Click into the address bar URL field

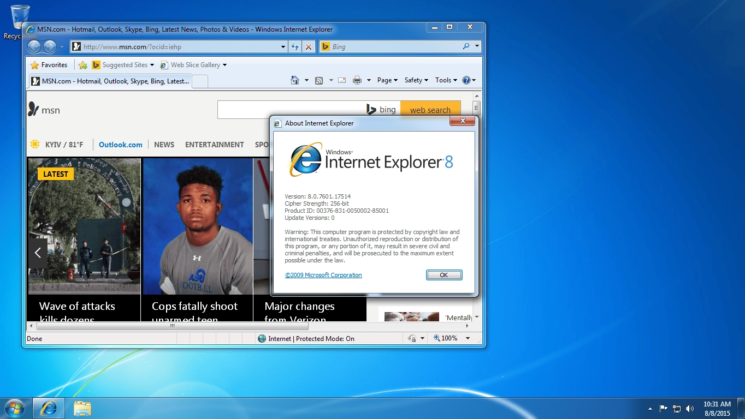coord(180,47)
